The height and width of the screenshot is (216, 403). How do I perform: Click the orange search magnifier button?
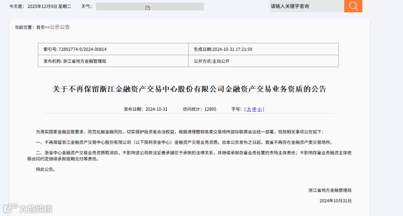353,6
